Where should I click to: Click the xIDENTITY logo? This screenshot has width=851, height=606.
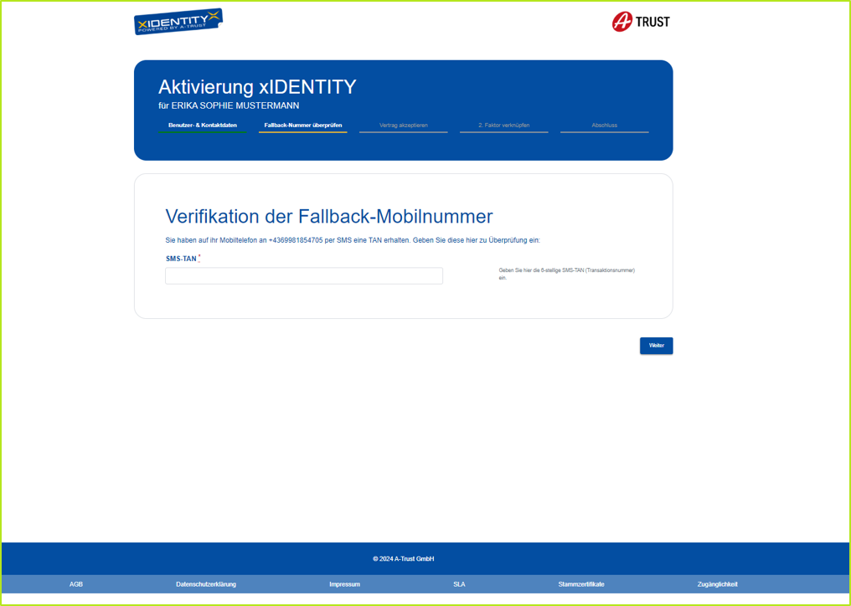tap(178, 21)
